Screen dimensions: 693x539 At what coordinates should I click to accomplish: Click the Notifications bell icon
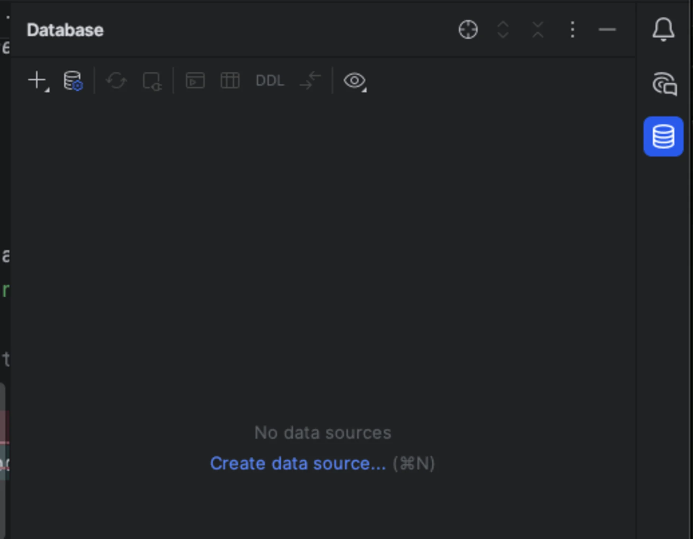[663, 30]
